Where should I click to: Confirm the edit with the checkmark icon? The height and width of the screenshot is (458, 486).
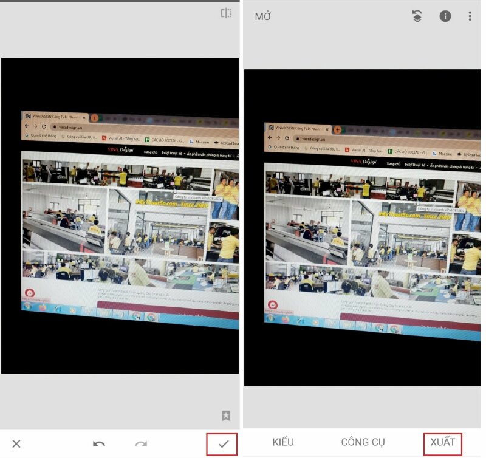tap(223, 444)
